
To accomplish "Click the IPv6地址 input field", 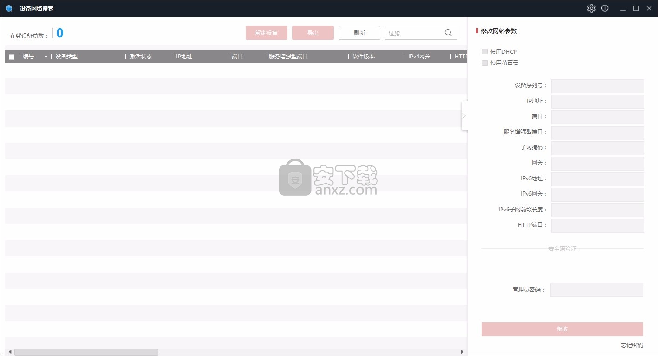I will [598, 179].
